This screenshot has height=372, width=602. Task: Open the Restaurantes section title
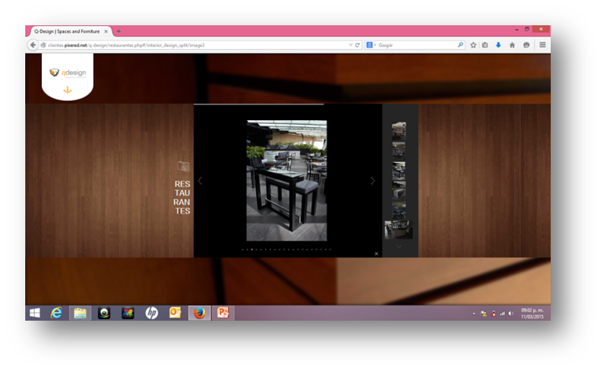[x=182, y=197]
